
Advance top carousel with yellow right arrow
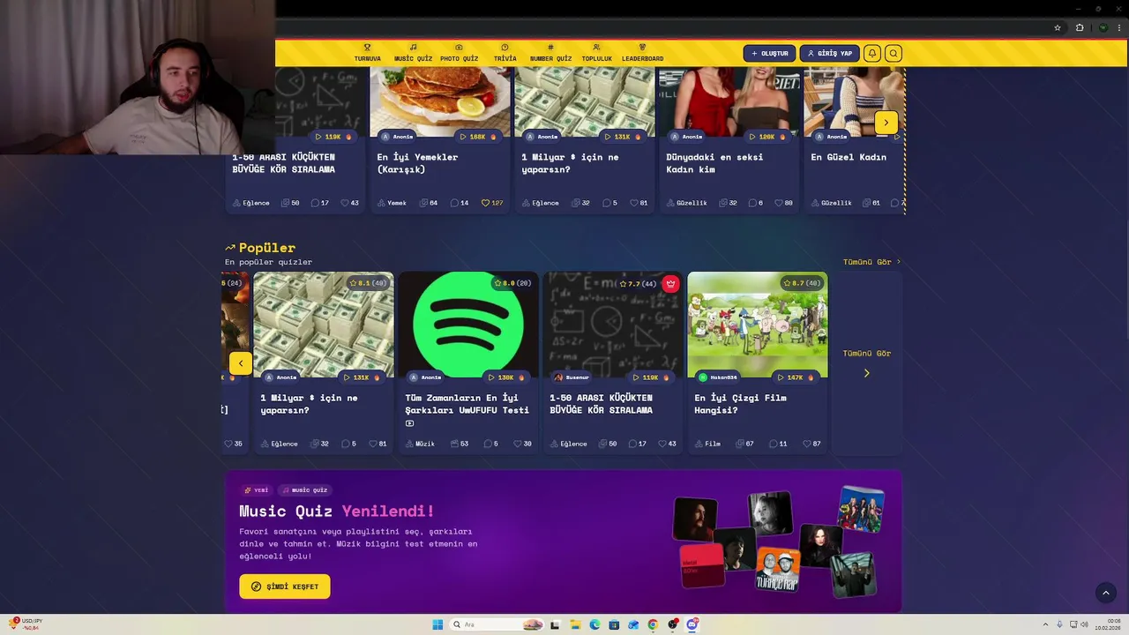click(886, 123)
